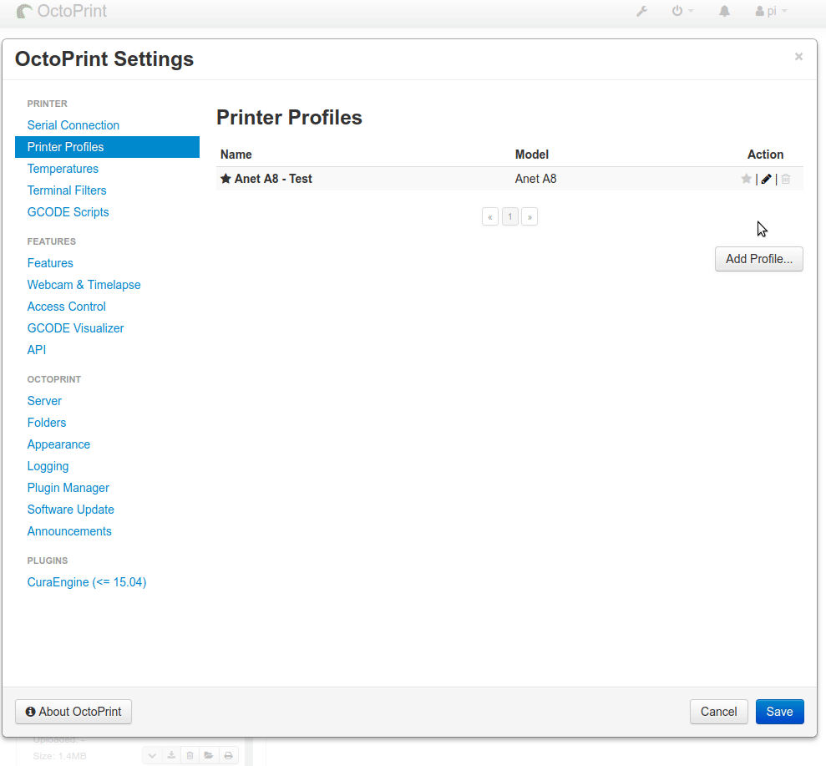Click the Name column header
Image resolution: width=826 pixels, height=766 pixels.
[236, 155]
